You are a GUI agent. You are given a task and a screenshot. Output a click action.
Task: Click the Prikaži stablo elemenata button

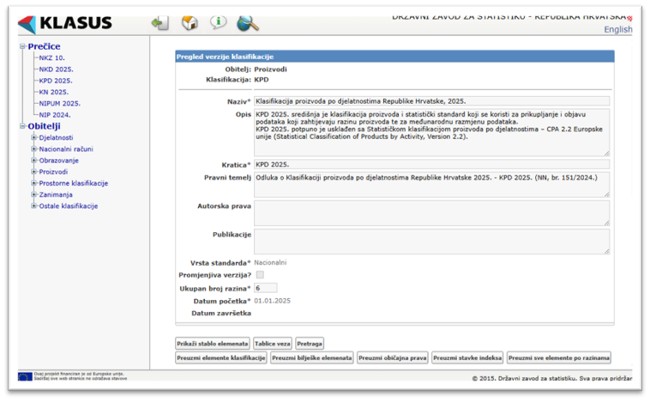[x=213, y=344]
